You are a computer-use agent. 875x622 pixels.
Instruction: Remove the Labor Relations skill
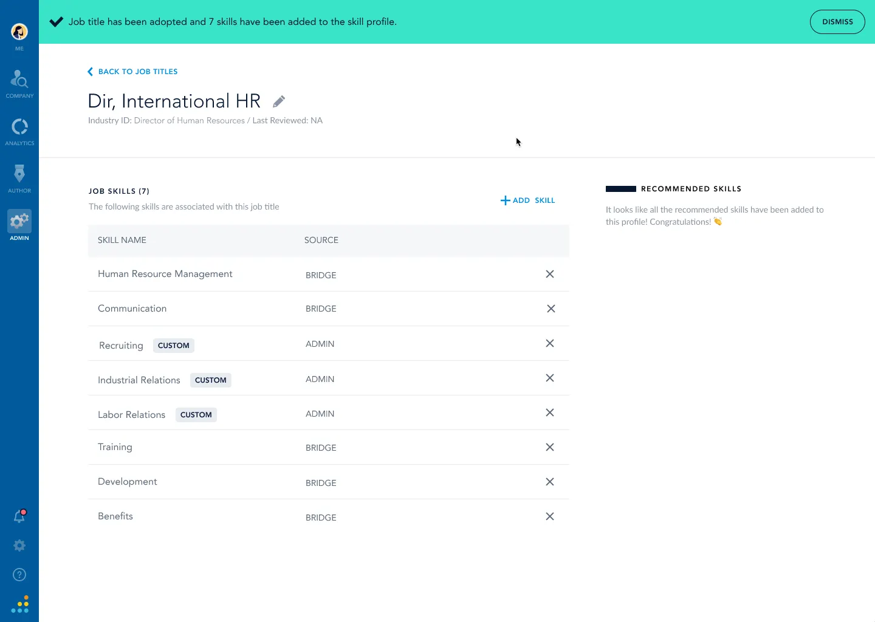(550, 412)
